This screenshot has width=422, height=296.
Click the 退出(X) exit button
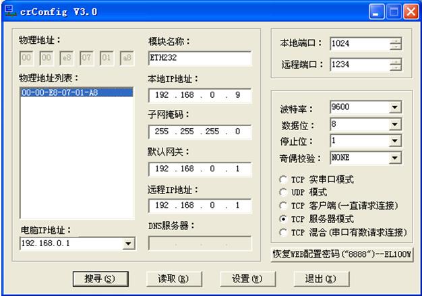pos(320,278)
